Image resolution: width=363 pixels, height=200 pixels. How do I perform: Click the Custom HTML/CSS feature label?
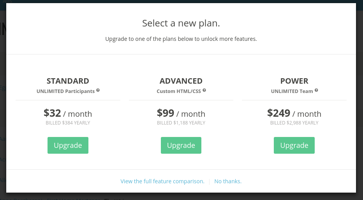coord(179,91)
